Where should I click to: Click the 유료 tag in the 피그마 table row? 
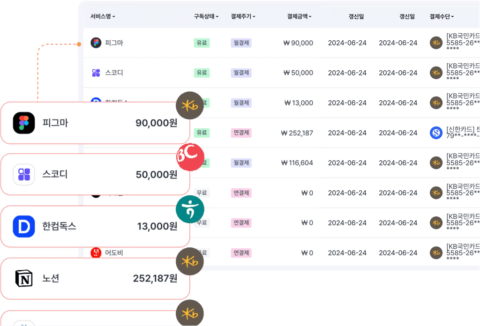click(x=202, y=43)
